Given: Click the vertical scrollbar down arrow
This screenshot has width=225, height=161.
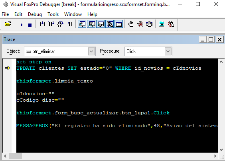Looking at the screenshot, I should (x=221, y=150).
